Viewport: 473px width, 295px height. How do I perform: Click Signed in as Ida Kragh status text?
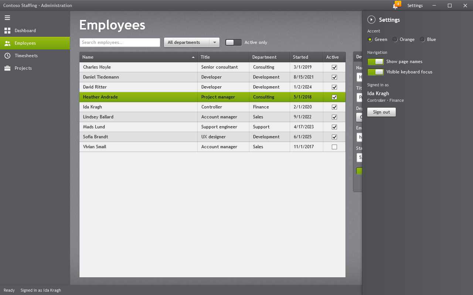(41, 290)
